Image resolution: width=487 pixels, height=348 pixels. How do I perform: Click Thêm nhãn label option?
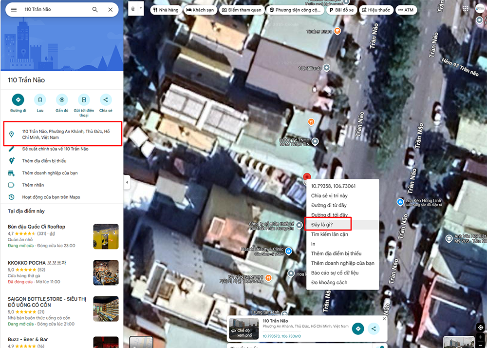[33, 185]
